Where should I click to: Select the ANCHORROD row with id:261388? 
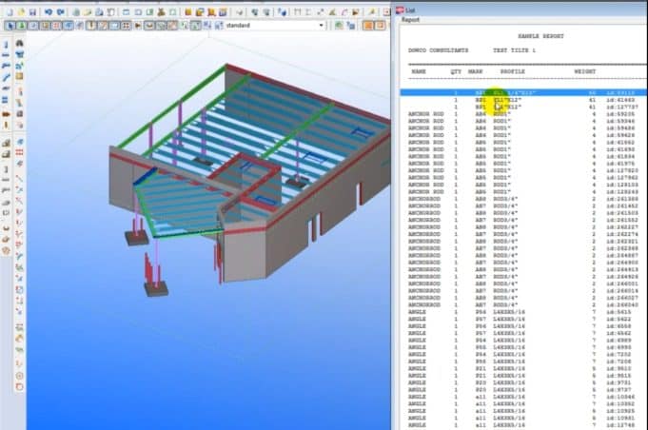523,199
